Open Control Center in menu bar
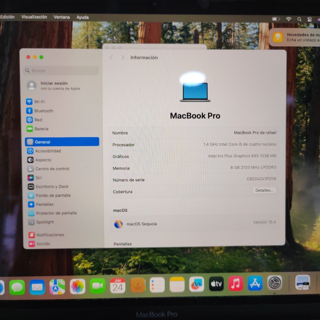The height and width of the screenshot is (320, 320). tap(309, 19)
